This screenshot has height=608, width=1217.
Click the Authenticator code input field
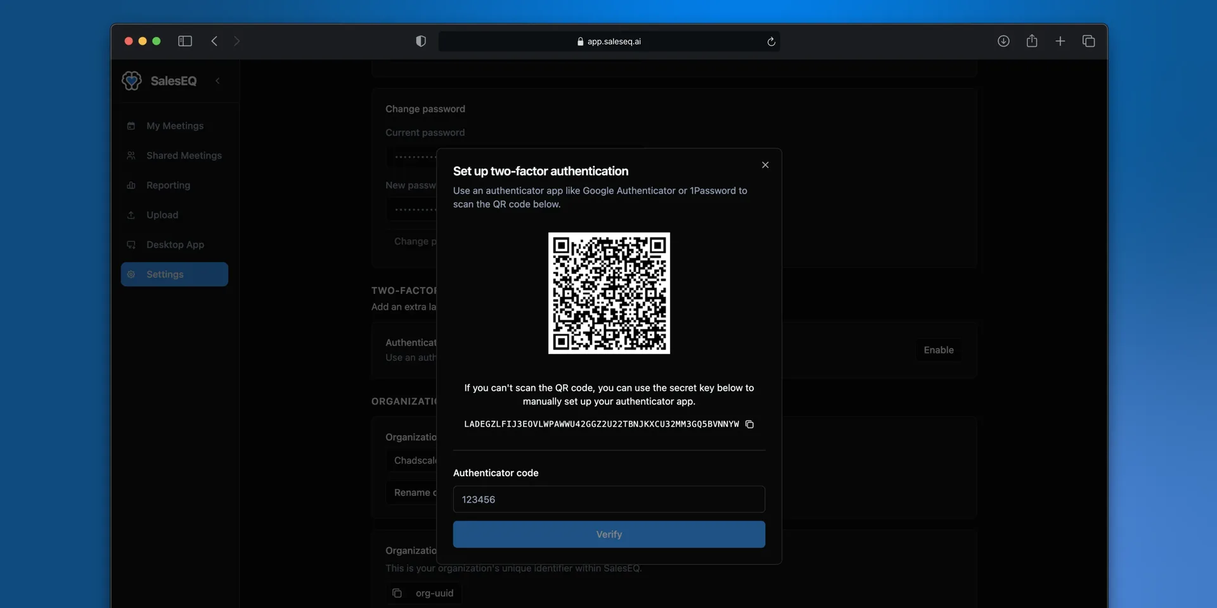point(609,499)
